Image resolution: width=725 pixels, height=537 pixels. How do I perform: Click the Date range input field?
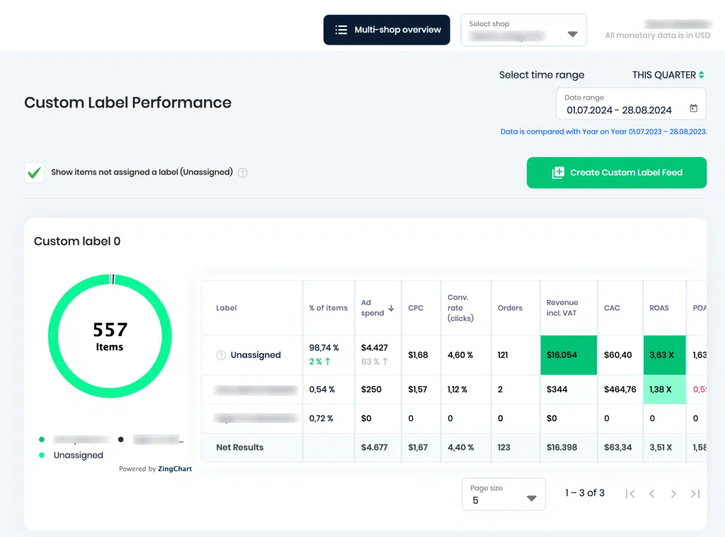click(631, 104)
